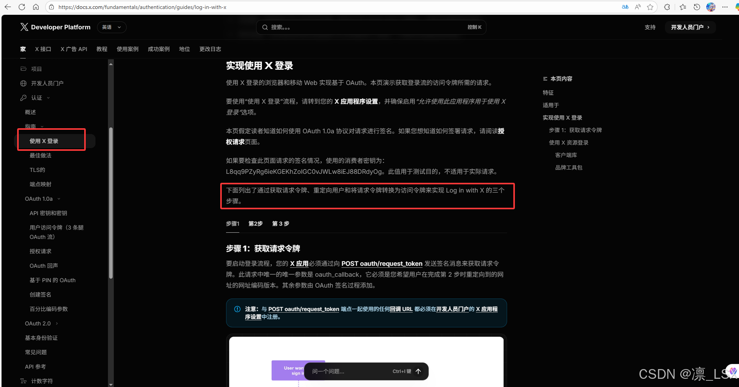Open browser settings ellipsis menu

[725, 7]
